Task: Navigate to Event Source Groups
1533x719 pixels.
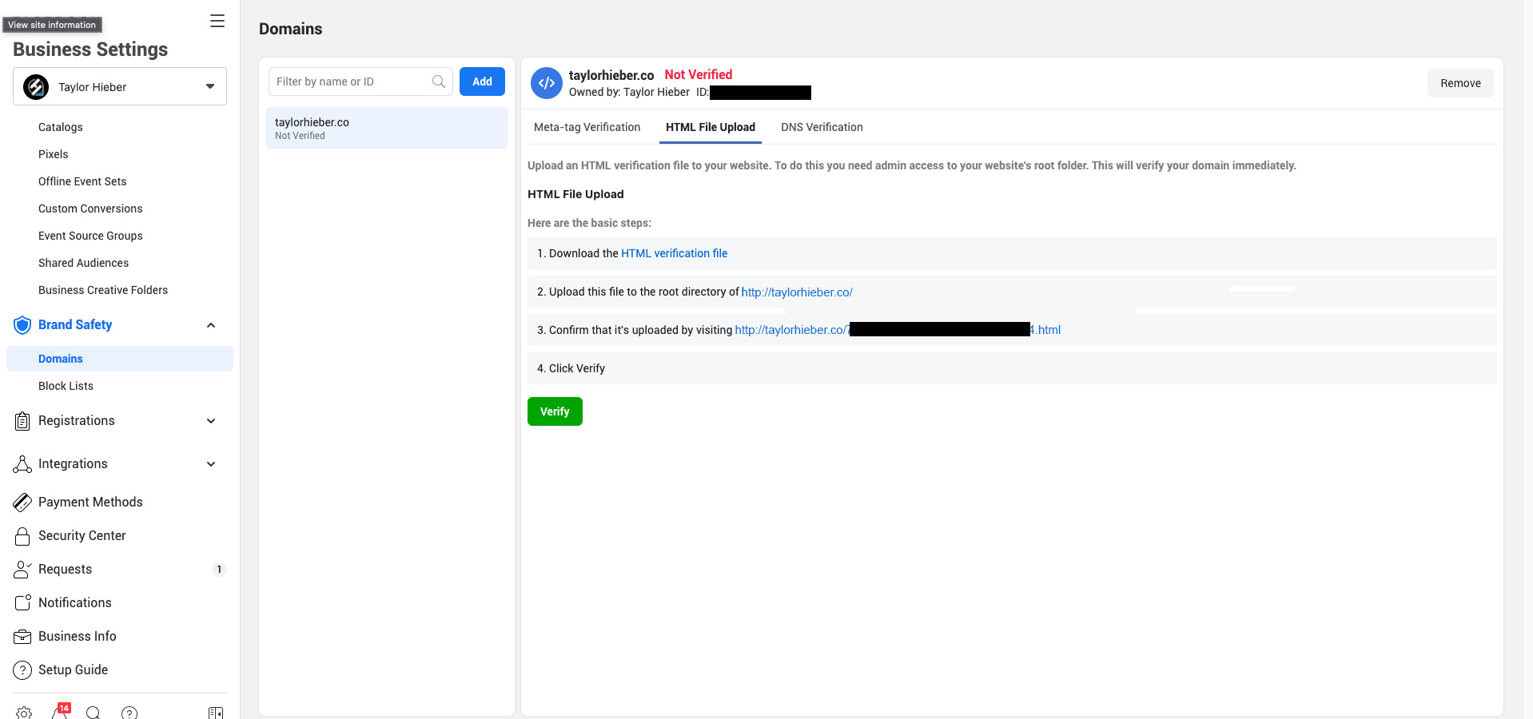Action: click(x=90, y=236)
